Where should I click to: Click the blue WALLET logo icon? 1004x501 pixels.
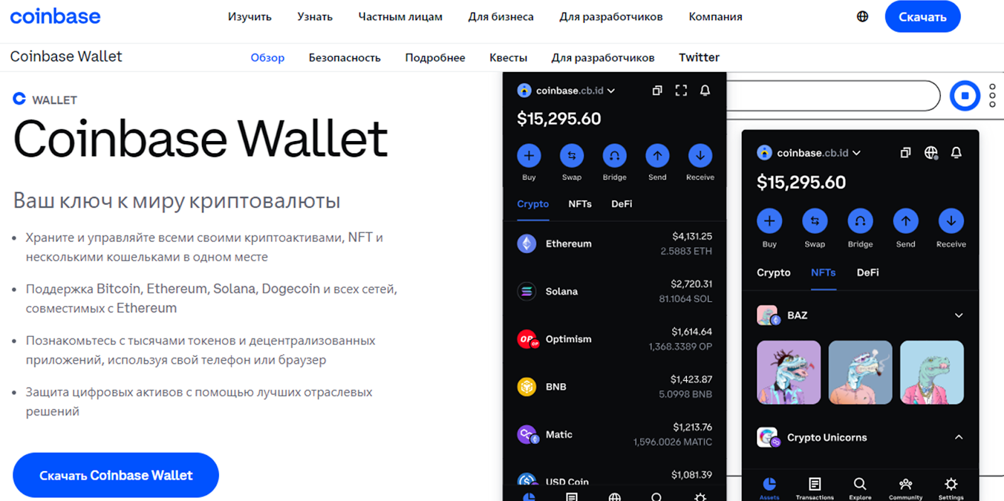point(19,99)
